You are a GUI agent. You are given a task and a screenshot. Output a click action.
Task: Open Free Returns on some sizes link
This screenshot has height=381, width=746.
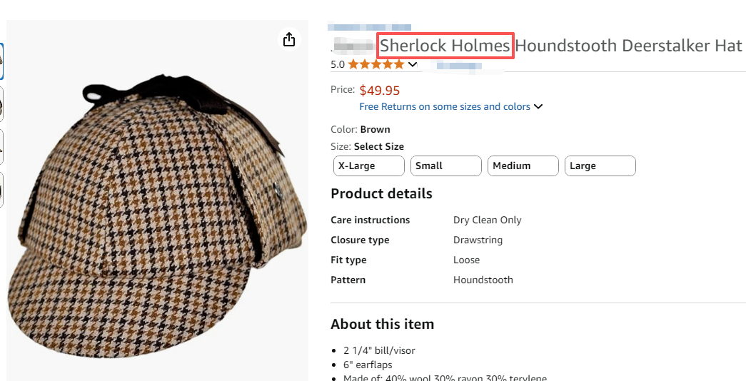point(445,106)
